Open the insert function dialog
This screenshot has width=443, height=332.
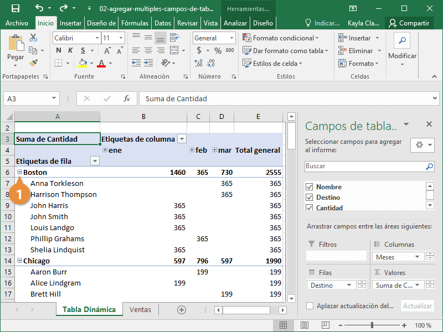[x=127, y=98]
